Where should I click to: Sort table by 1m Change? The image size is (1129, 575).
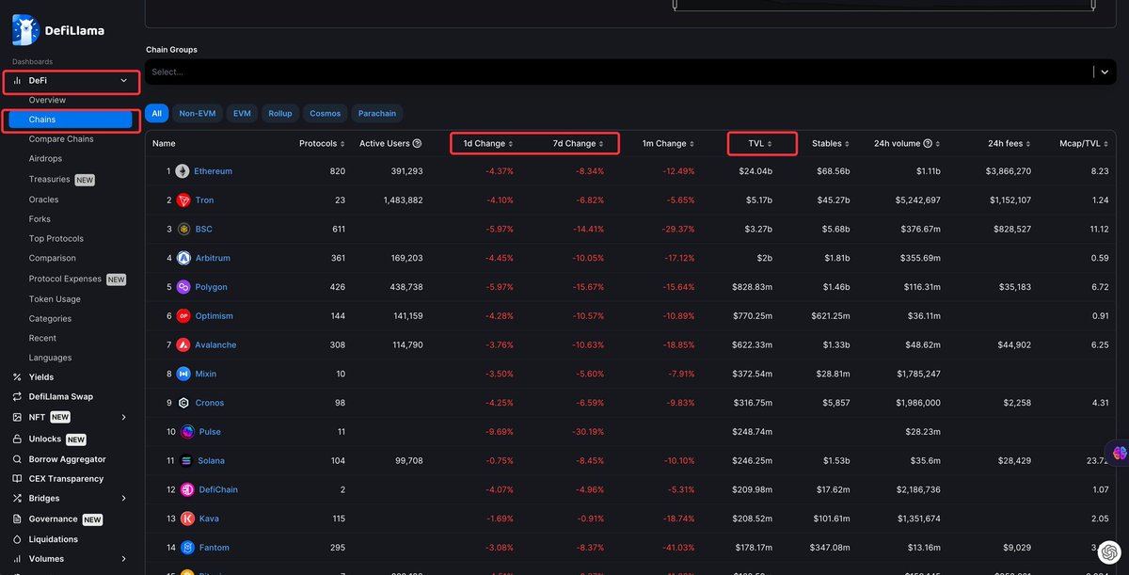tap(668, 144)
